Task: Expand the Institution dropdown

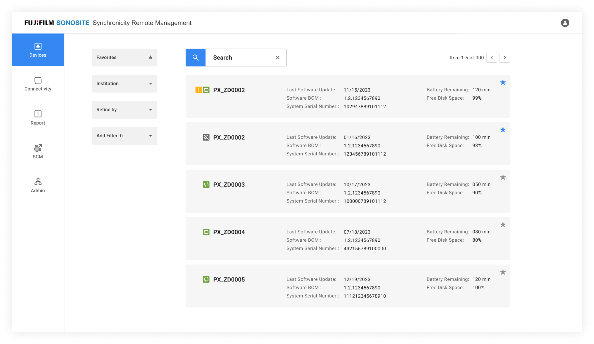Action: 124,84
